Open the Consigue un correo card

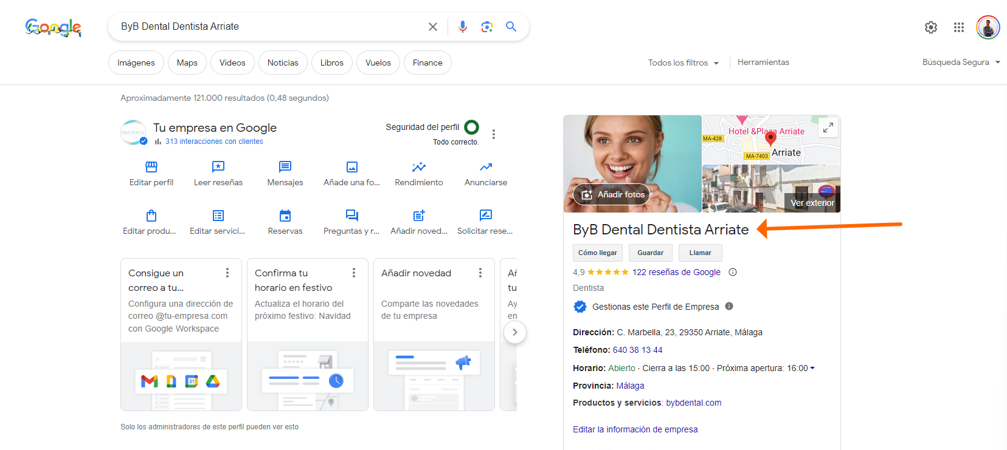coord(181,335)
